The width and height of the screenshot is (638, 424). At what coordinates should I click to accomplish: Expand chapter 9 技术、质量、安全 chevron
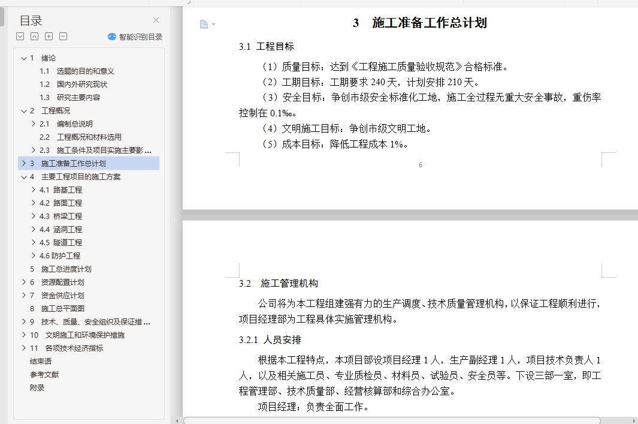point(24,321)
